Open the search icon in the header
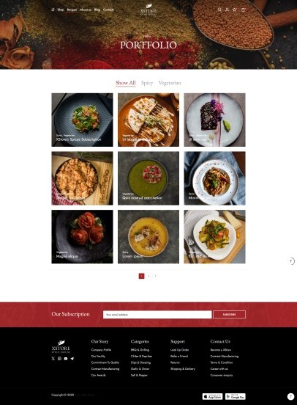 click(x=219, y=10)
